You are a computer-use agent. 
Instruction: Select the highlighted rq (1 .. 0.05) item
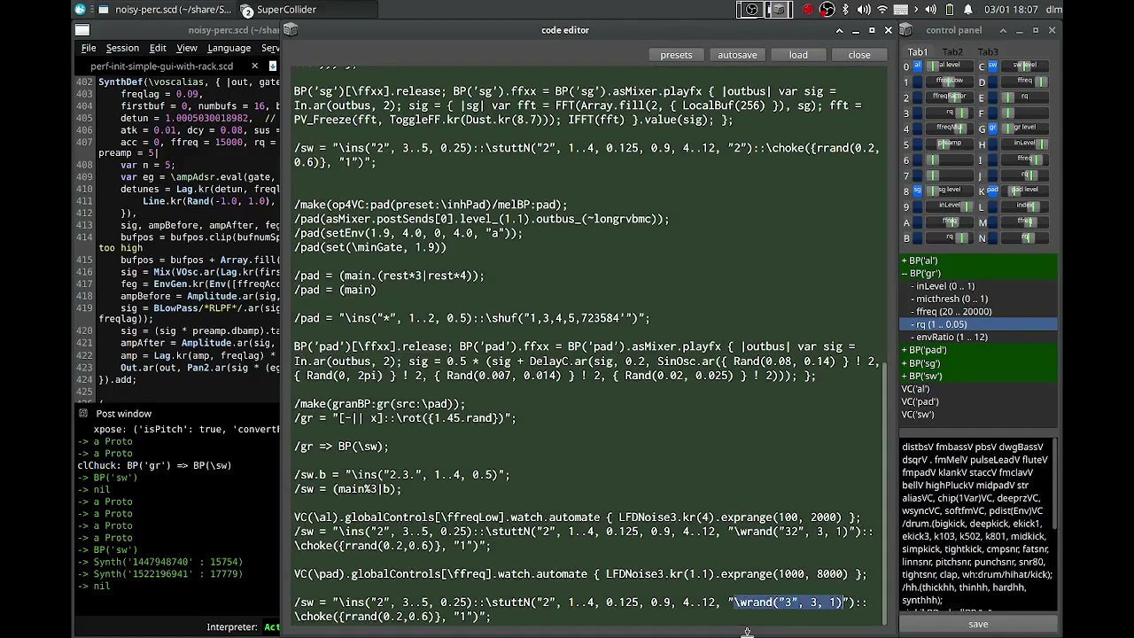tap(979, 324)
